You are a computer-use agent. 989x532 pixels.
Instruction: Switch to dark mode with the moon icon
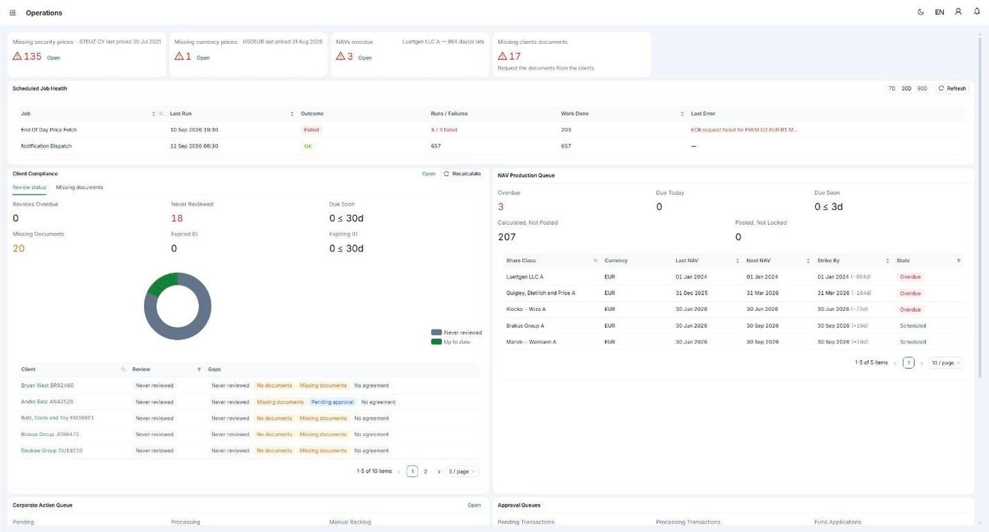click(920, 12)
